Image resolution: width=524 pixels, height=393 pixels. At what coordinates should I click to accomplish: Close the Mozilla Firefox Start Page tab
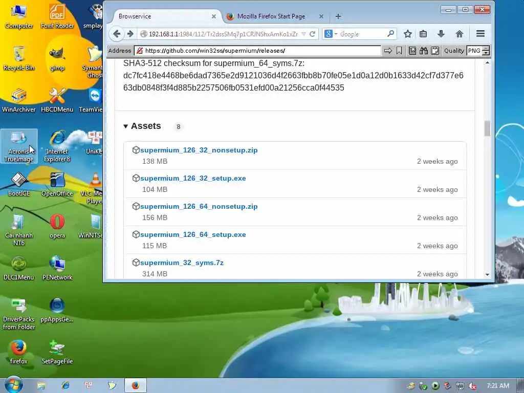(x=321, y=16)
